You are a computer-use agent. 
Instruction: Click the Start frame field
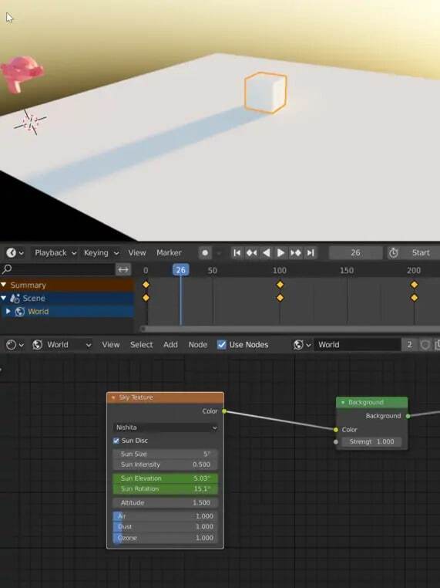click(x=420, y=253)
